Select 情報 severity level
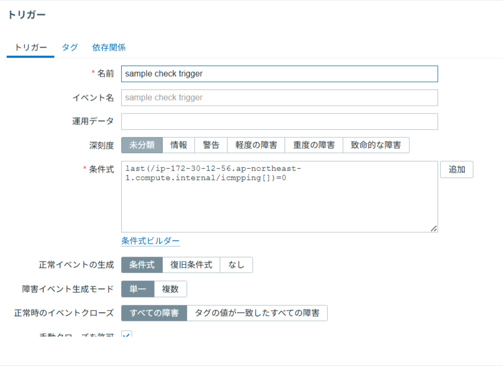The width and height of the screenshot is (503, 366). click(x=179, y=145)
